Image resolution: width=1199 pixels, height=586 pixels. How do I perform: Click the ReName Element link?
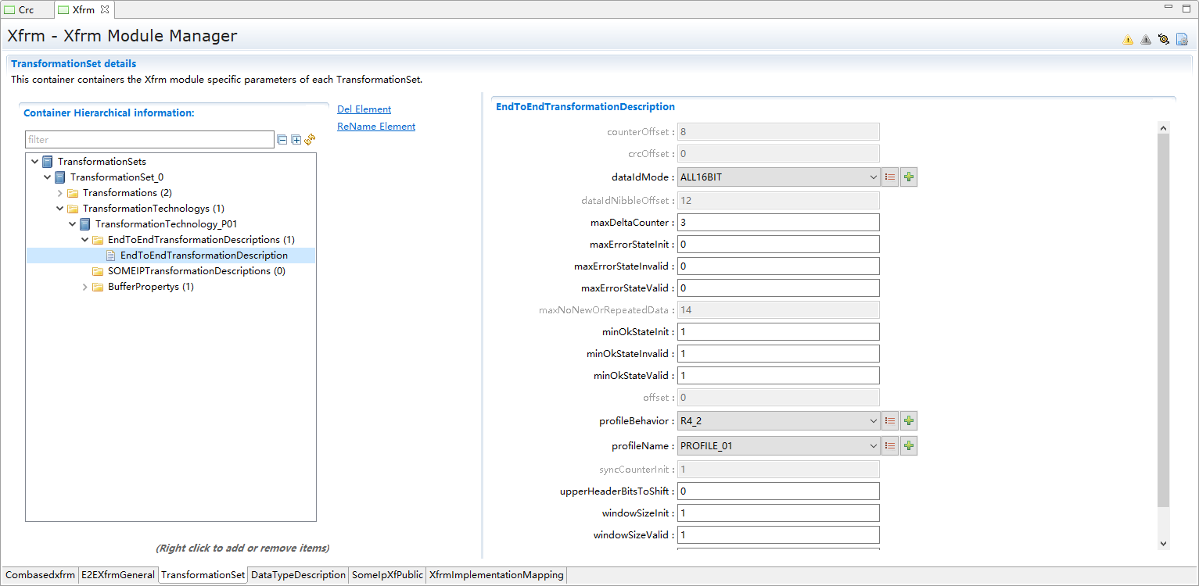click(376, 127)
